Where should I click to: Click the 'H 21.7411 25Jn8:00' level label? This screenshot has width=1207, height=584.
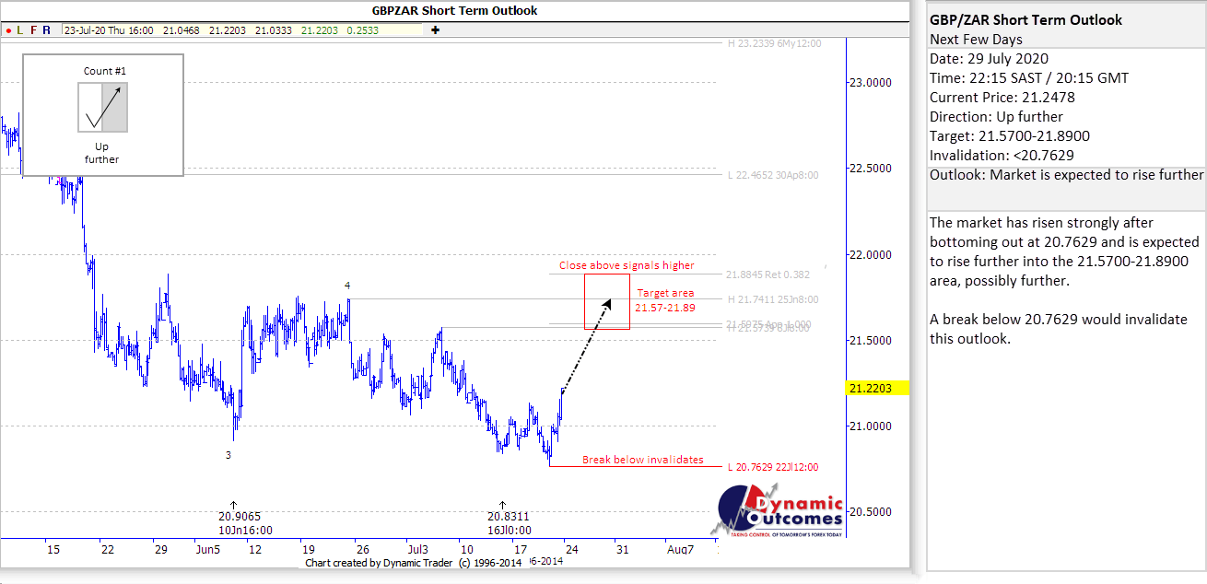772,299
